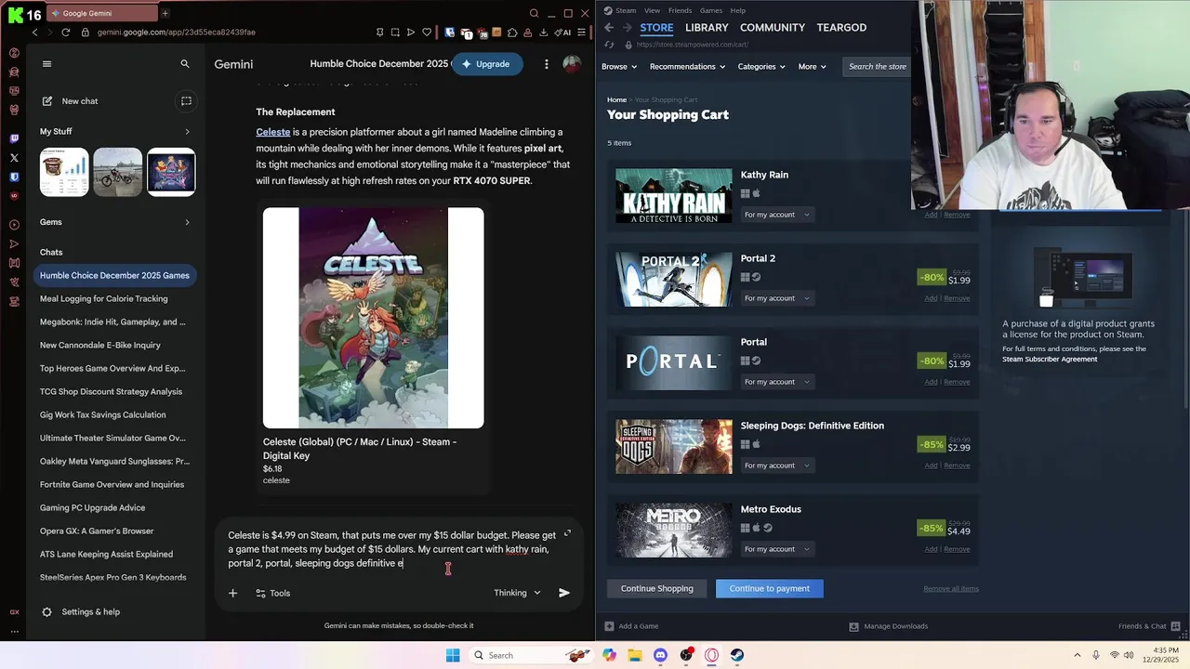This screenshot has height=669, width=1190.
Task: Click the Opera browser reload icon
Action: (65, 33)
